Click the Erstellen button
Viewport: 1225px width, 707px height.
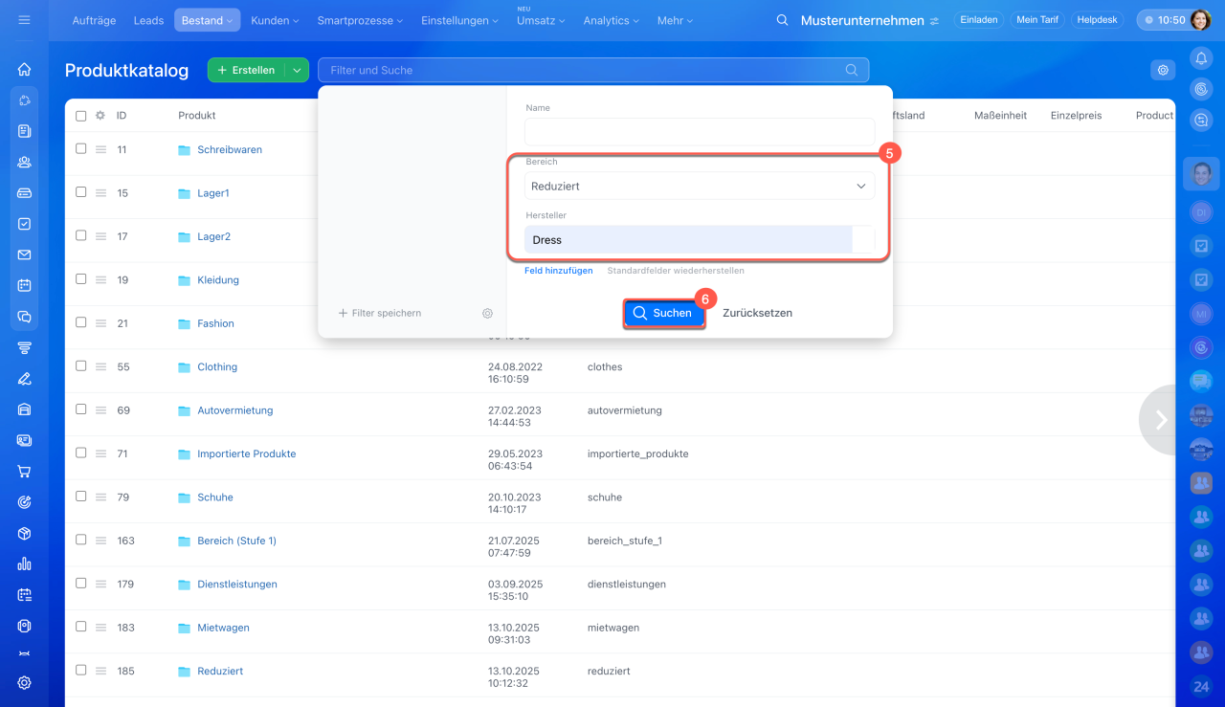[247, 70]
